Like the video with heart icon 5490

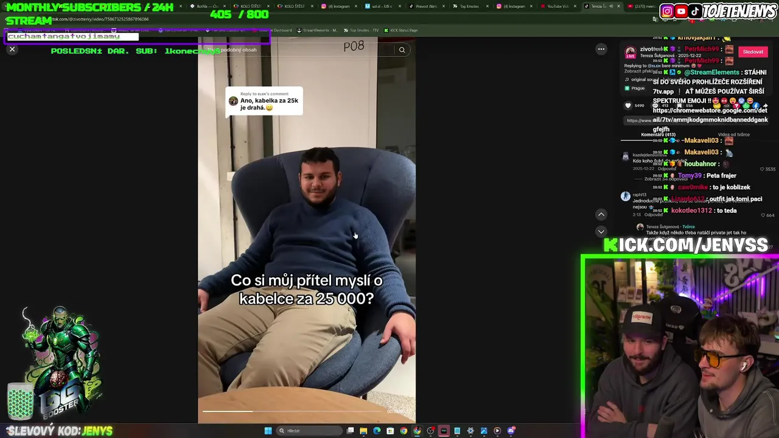click(x=628, y=105)
